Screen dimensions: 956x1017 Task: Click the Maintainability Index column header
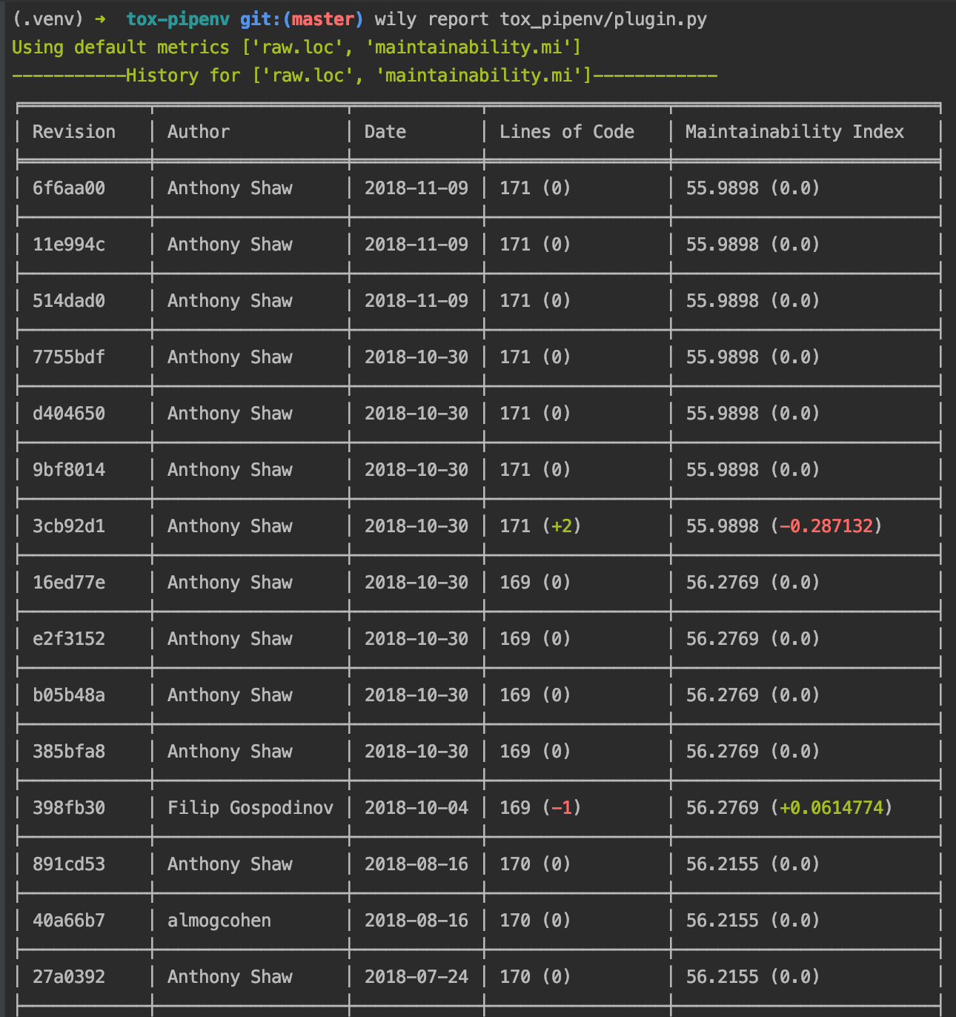[794, 132]
